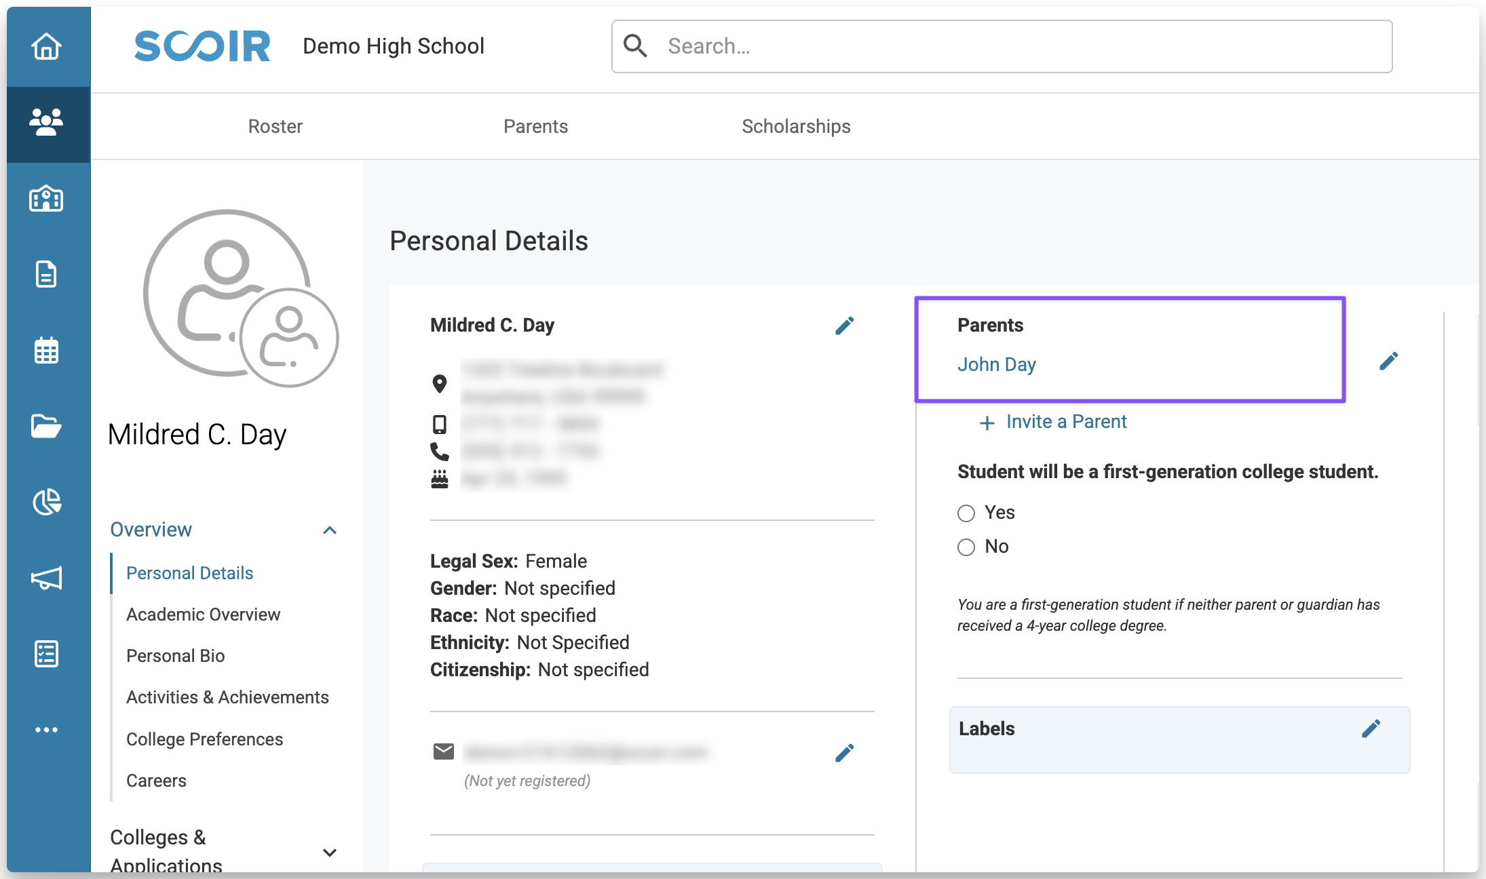Edit the Parents section pencil icon
The height and width of the screenshot is (879, 1486).
pos(1388,362)
